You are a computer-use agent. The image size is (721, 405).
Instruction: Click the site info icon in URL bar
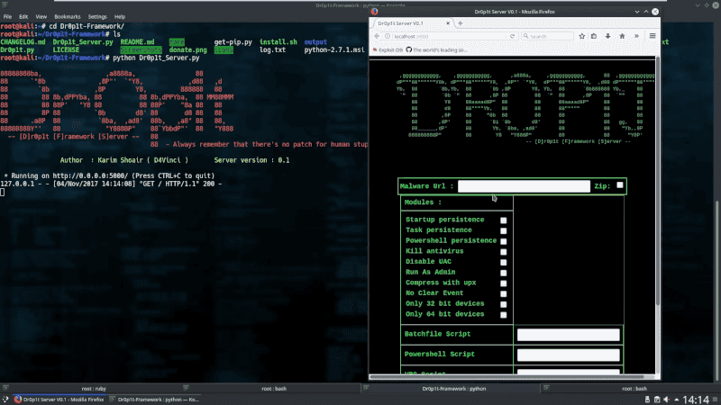tap(388, 36)
